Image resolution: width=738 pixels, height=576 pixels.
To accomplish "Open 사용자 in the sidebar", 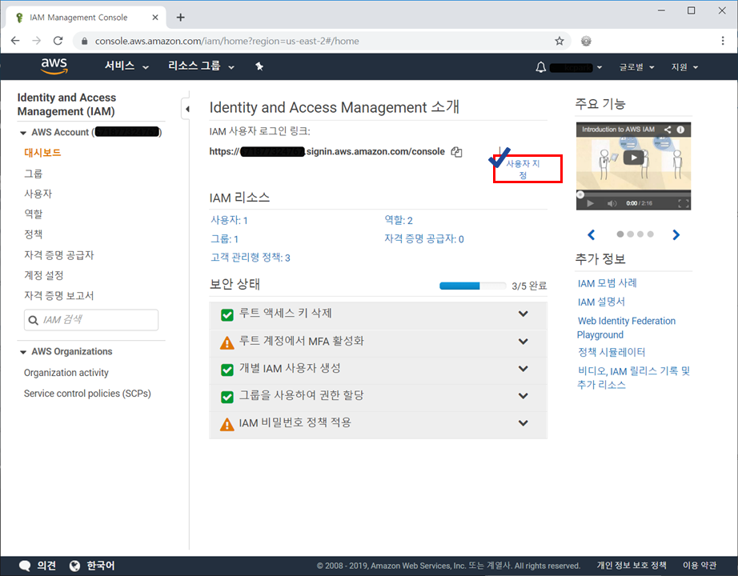I will click(x=38, y=194).
